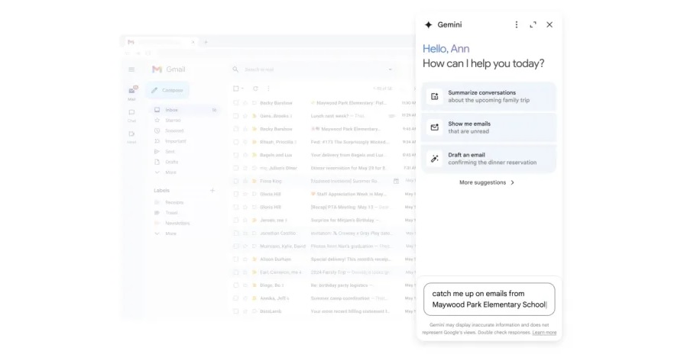Open mail toolbar more options menu

[x=268, y=89]
